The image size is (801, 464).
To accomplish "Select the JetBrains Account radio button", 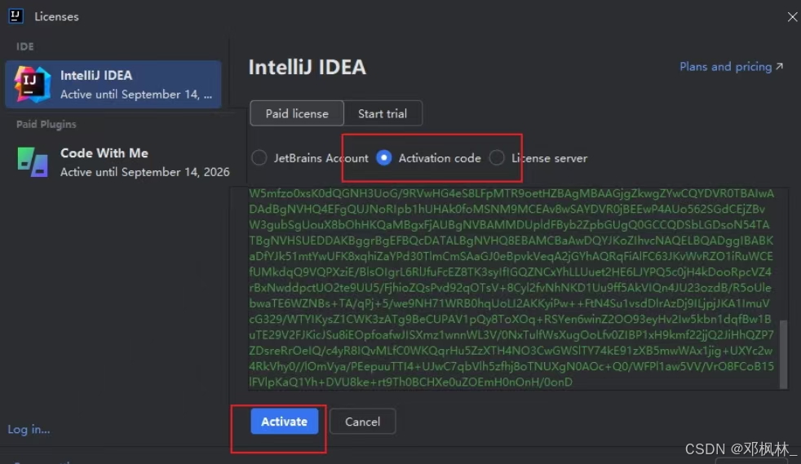I will click(x=259, y=157).
